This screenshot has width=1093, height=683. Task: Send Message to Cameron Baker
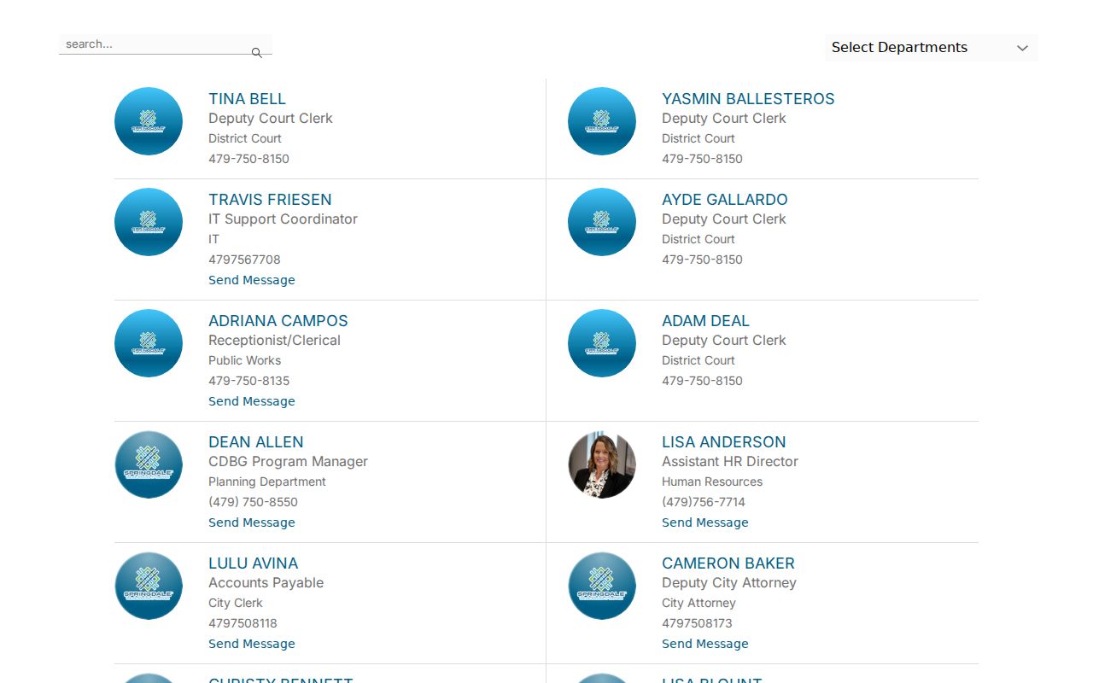[x=705, y=644]
